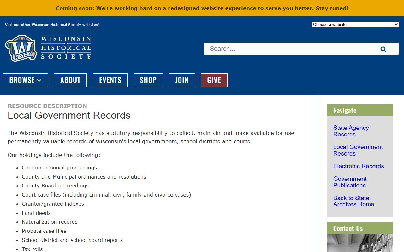Click 'County and Municipal ordinances and resolutions' item
The width and height of the screenshot is (404, 252).
click(84, 177)
